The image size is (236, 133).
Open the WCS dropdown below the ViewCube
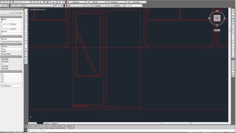point(217,30)
